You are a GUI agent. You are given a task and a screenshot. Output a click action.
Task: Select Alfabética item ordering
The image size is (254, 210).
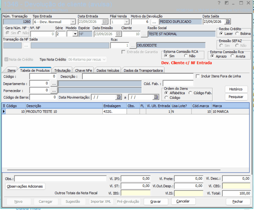tap(166, 93)
